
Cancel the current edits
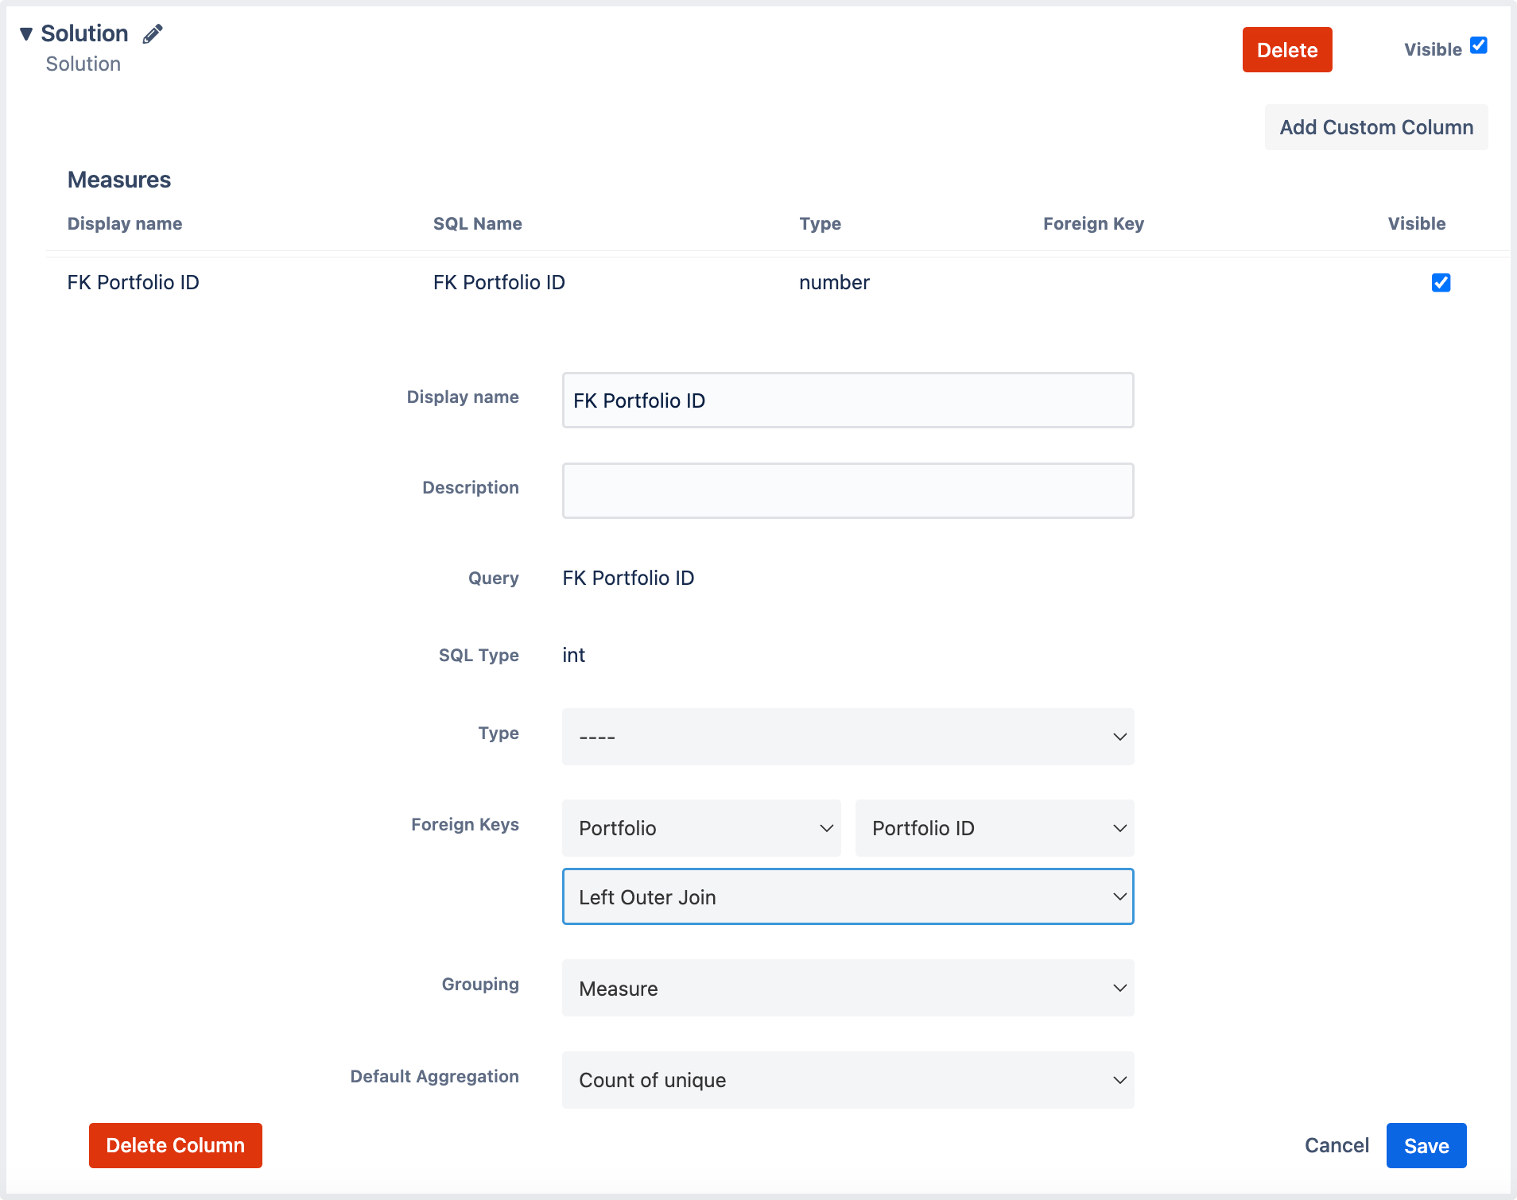point(1337,1145)
